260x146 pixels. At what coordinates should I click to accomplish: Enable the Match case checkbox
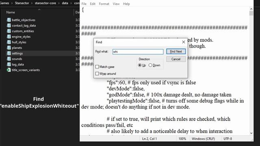point(97,67)
